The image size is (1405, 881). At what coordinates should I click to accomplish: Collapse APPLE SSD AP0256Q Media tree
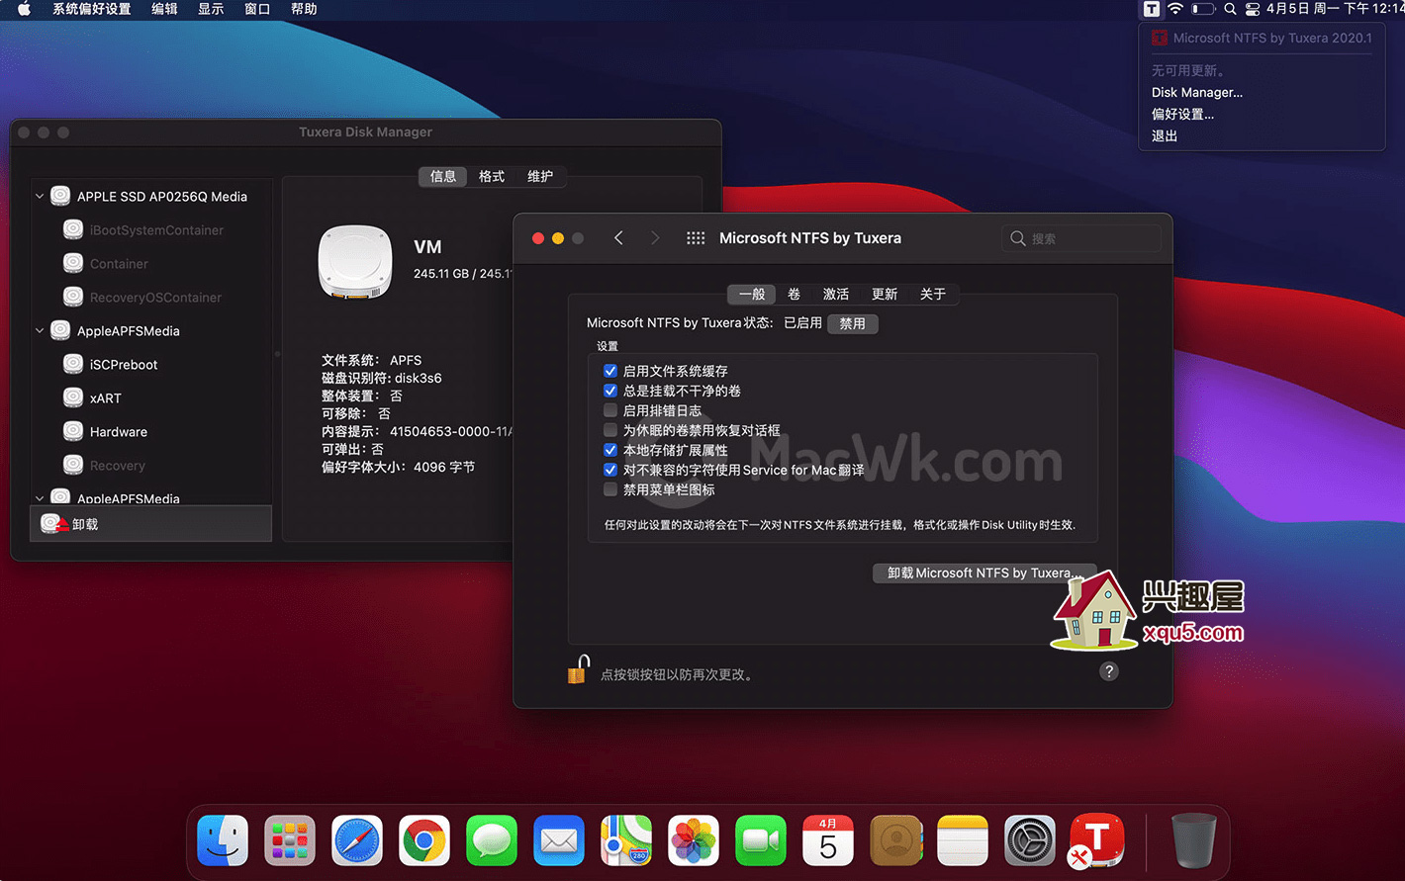[40, 197]
